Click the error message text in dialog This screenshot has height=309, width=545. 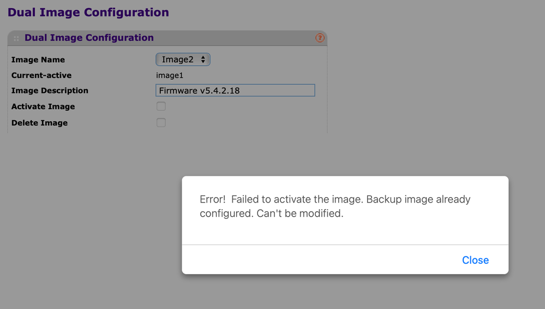335,206
